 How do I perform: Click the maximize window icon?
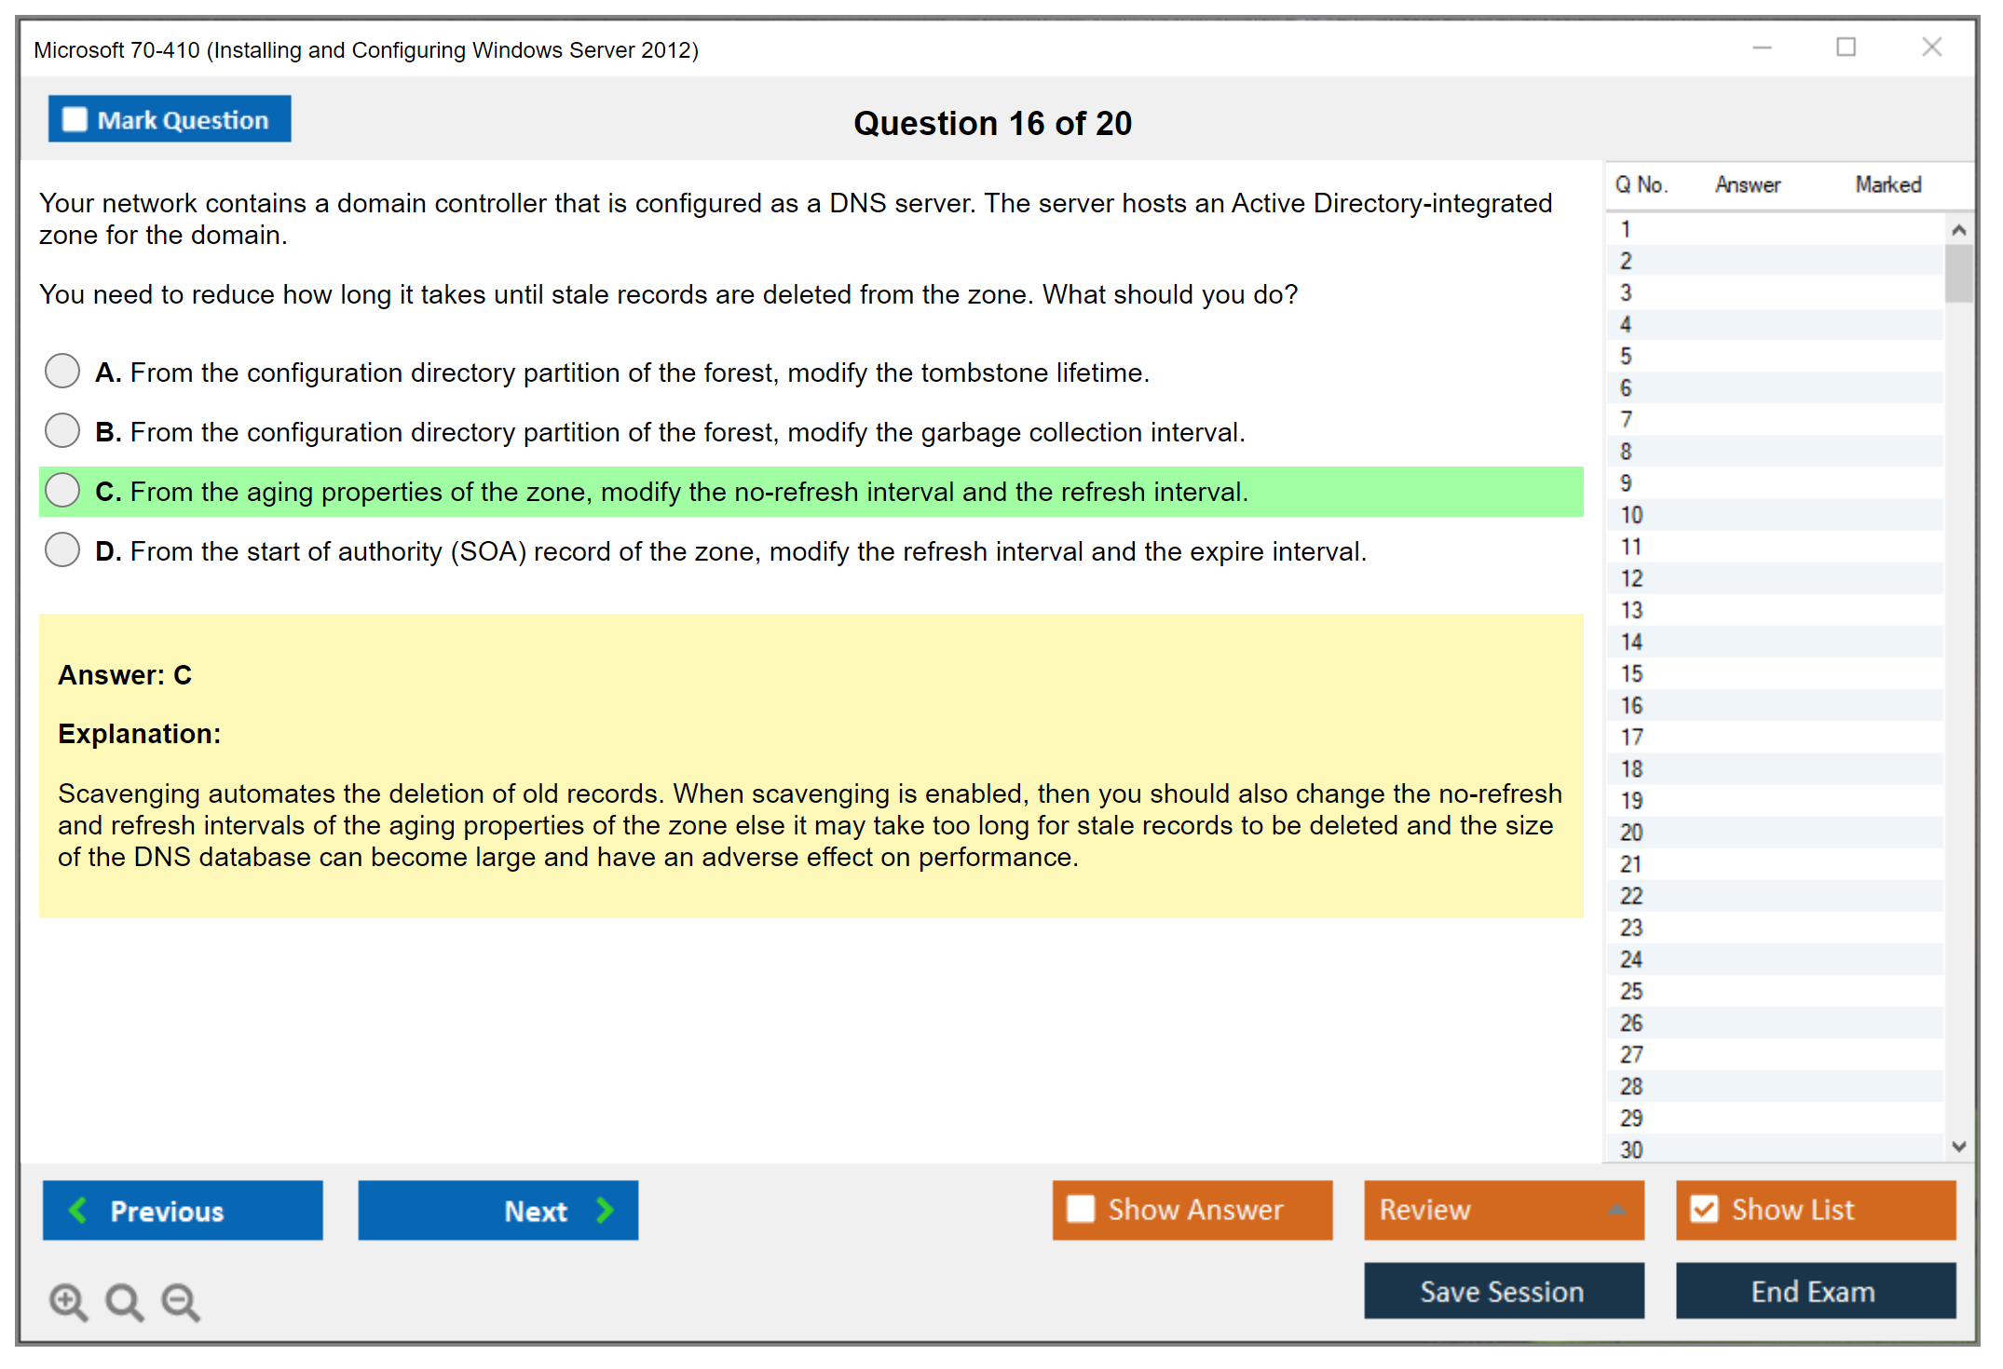coord(1846,47)
